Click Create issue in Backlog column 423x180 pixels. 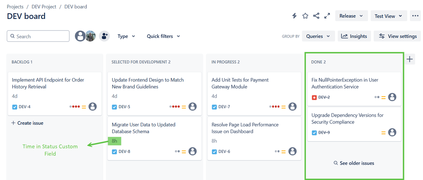27,123
